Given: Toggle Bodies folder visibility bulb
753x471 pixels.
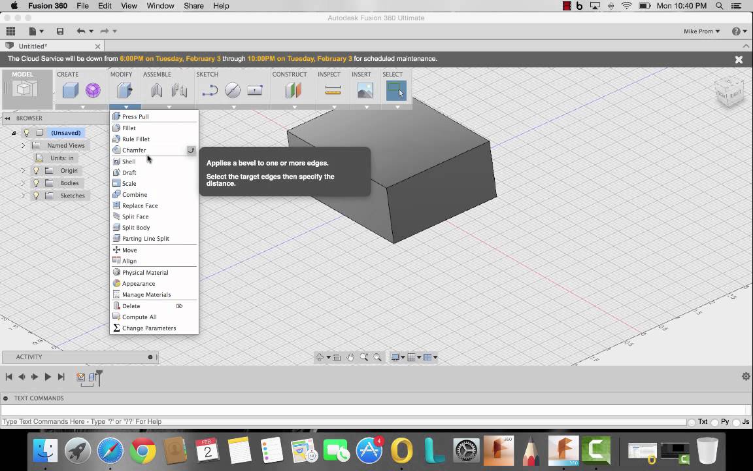Looking at the screenshot, I should point(36,183).
